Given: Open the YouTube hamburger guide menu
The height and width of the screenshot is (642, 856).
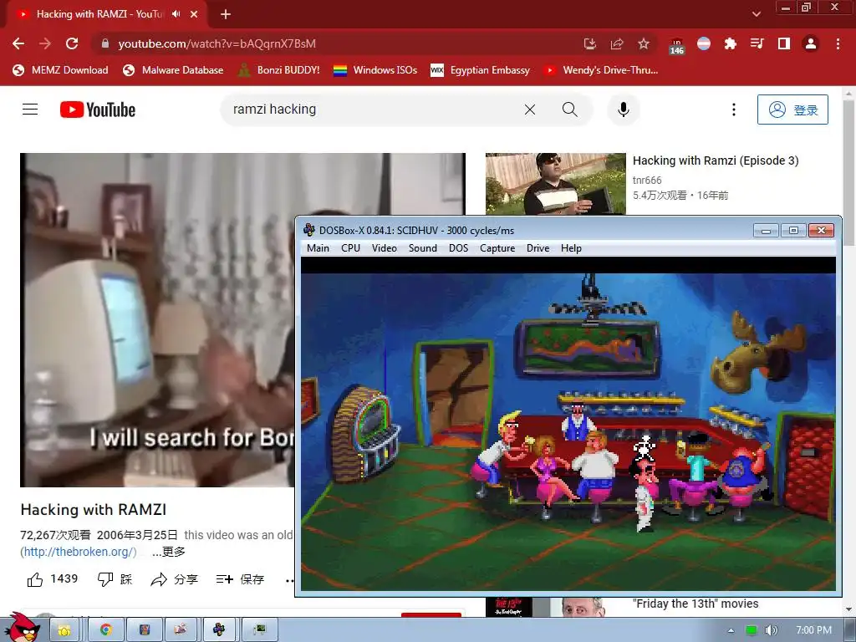Looking at the screenshot, I should pyautogui.click(x=30, y=110).
